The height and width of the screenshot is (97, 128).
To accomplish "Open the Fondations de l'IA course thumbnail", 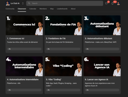I will (x=63, y=25).
